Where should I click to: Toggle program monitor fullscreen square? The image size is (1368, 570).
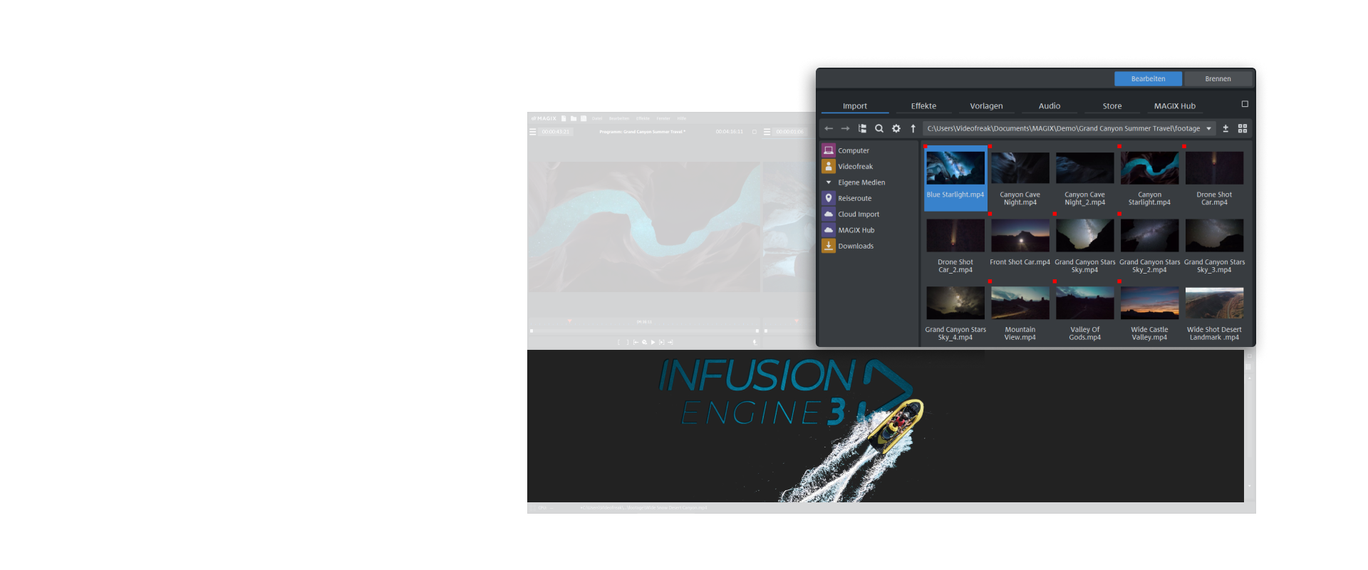tap(755, 132)
